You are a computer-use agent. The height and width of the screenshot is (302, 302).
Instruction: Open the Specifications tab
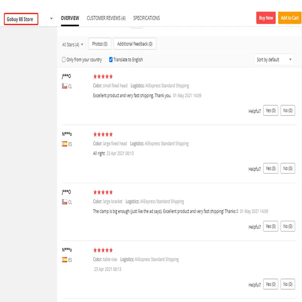[146, 18]
